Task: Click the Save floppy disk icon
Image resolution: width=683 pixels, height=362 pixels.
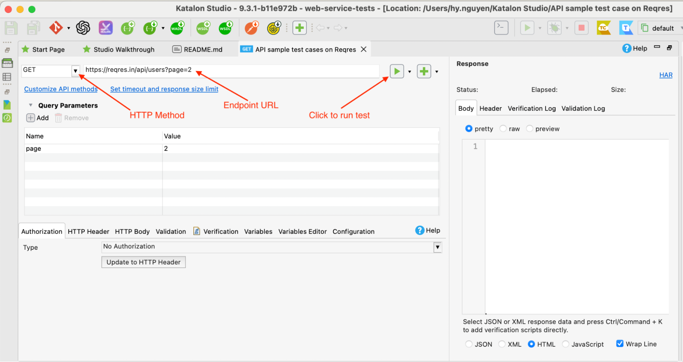Action: coord(11,28)
